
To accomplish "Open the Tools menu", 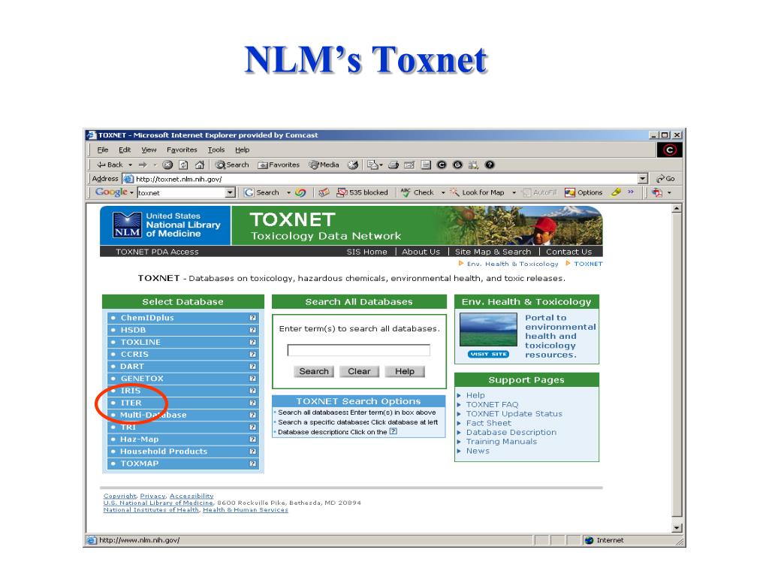I will (216, 150).
